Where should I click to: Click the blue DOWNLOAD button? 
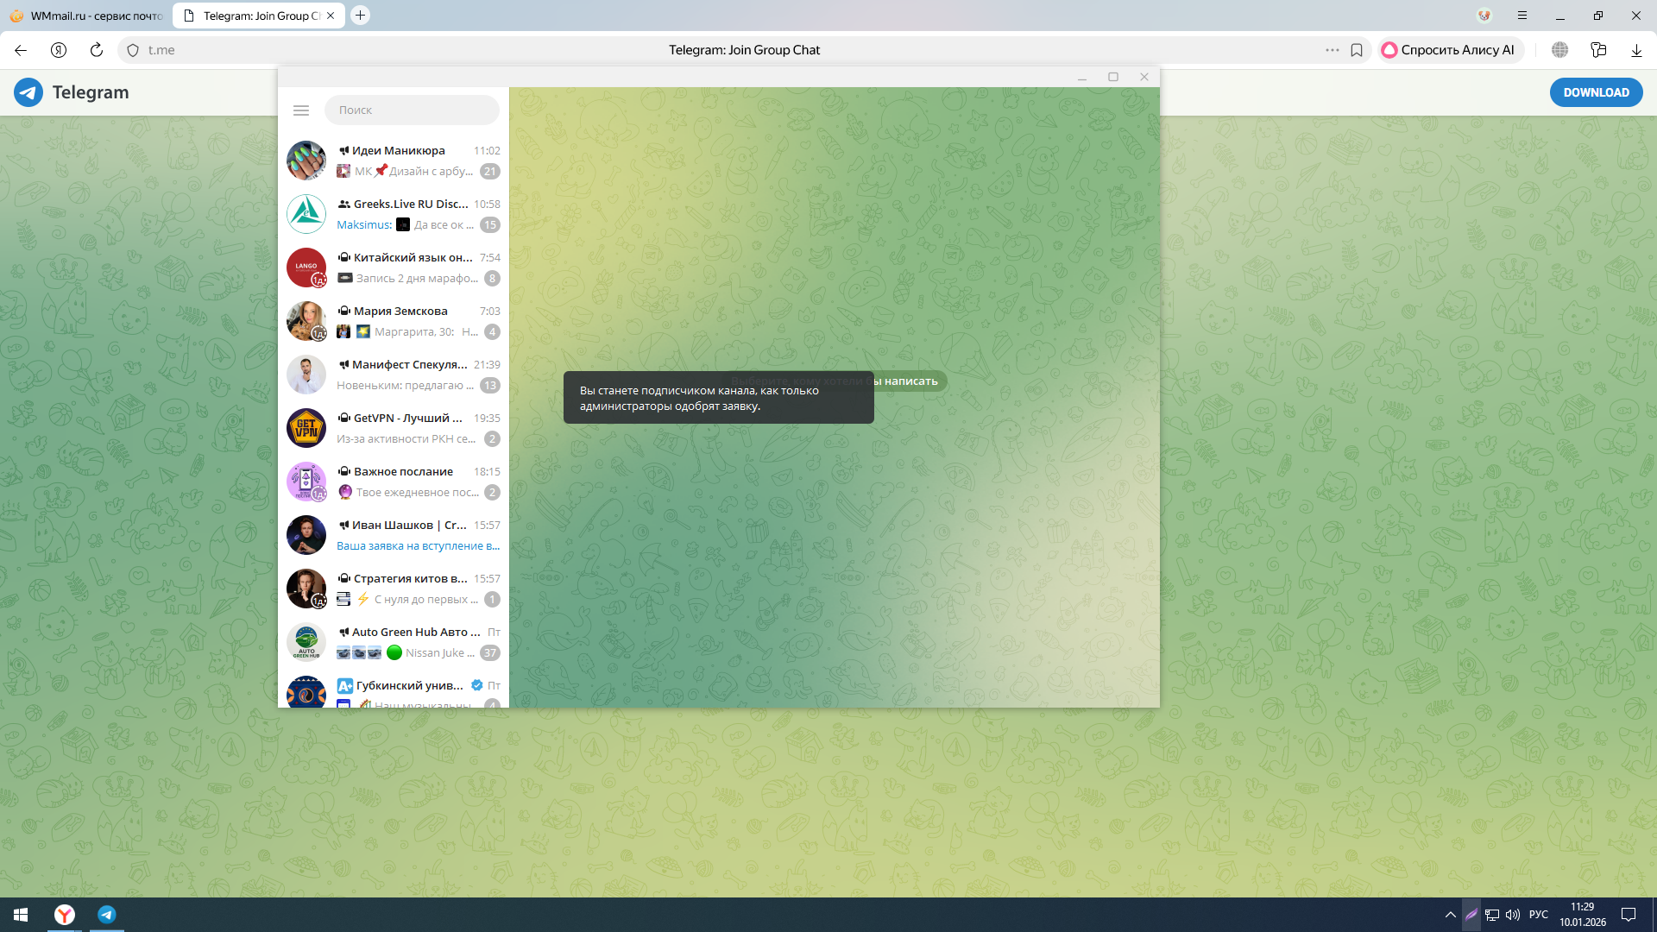(x=1596, y=92)
